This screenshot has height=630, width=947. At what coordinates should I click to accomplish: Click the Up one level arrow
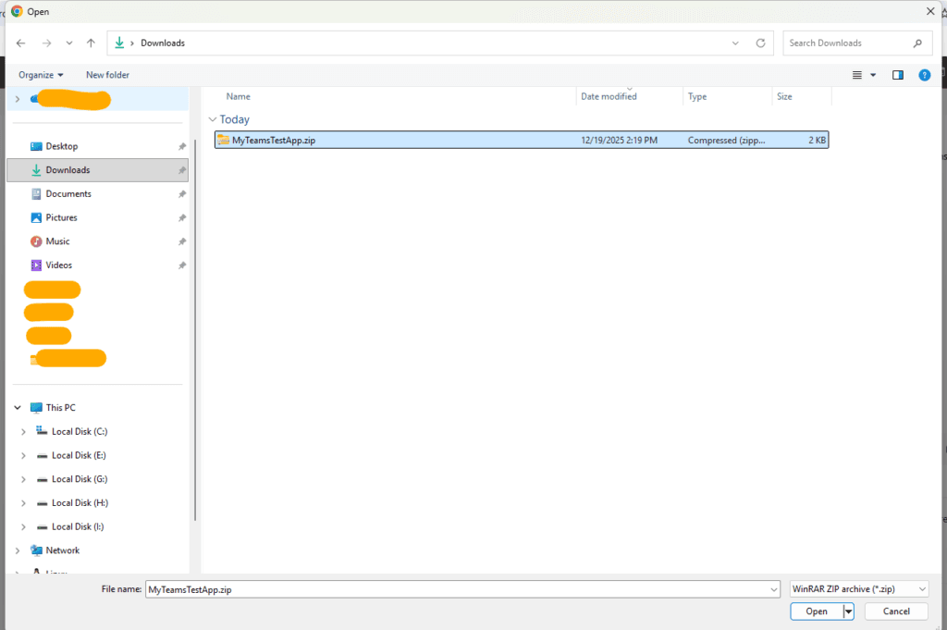coord(91,43)
